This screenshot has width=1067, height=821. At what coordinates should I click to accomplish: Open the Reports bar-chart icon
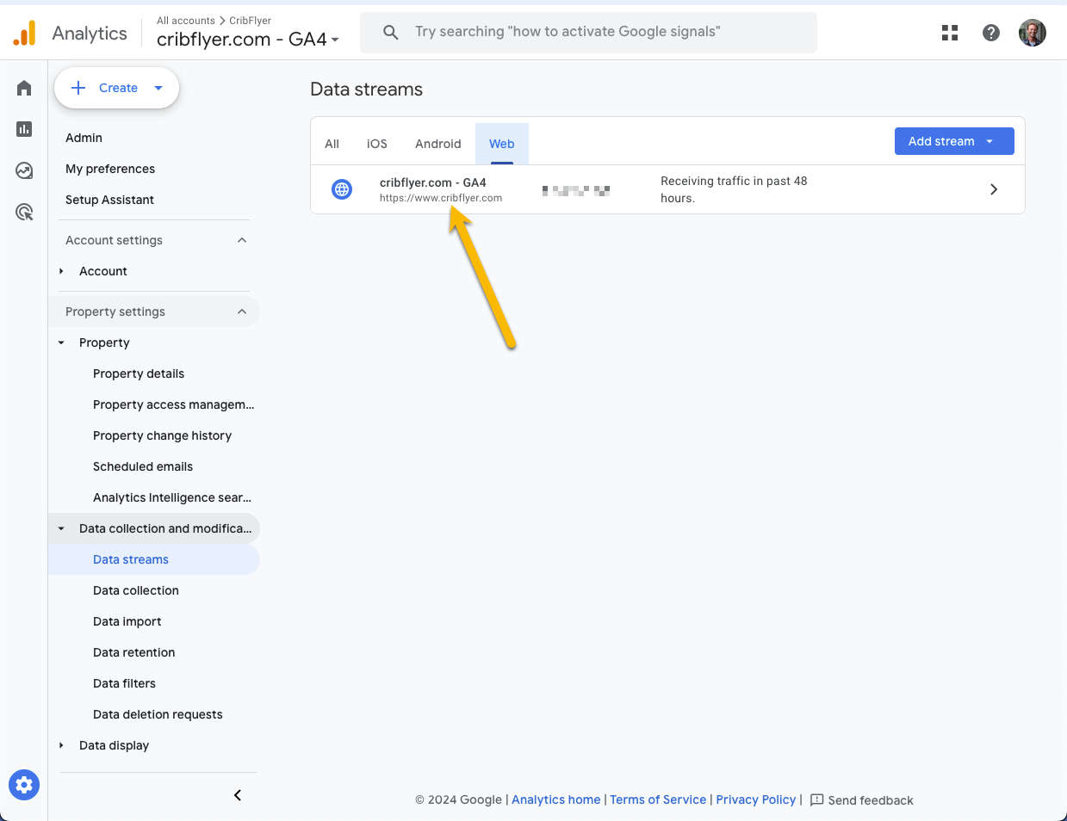pyautogui.click(x=24, y=129)
